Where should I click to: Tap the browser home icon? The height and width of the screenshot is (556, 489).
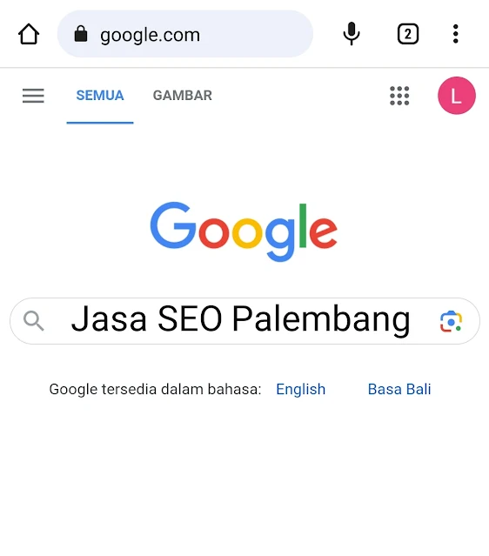click(29, 35)
